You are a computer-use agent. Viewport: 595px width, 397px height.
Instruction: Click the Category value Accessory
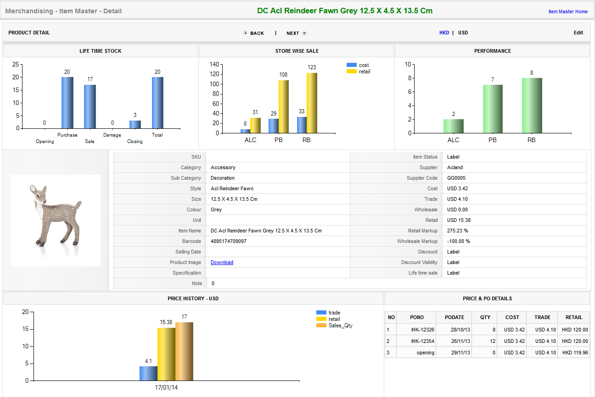click(223, 167)
